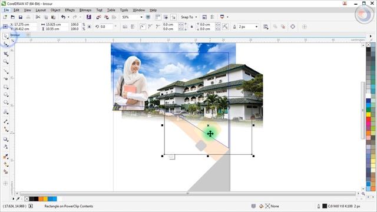Click the Full-screen preview icon
This screenshot has height=212, width=377.
click(x=148, y=17)
